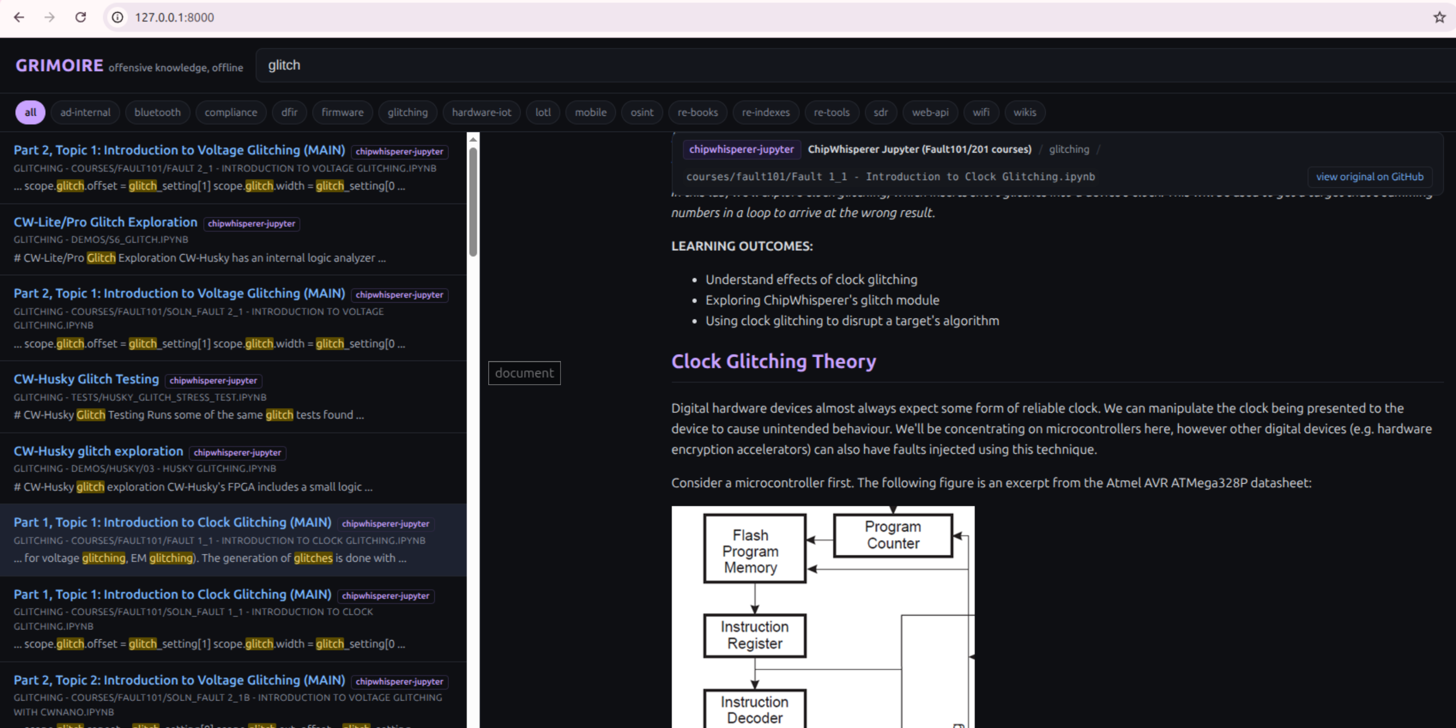
Task: Click the results list scrollbar thumb
Action: point(474,201)
